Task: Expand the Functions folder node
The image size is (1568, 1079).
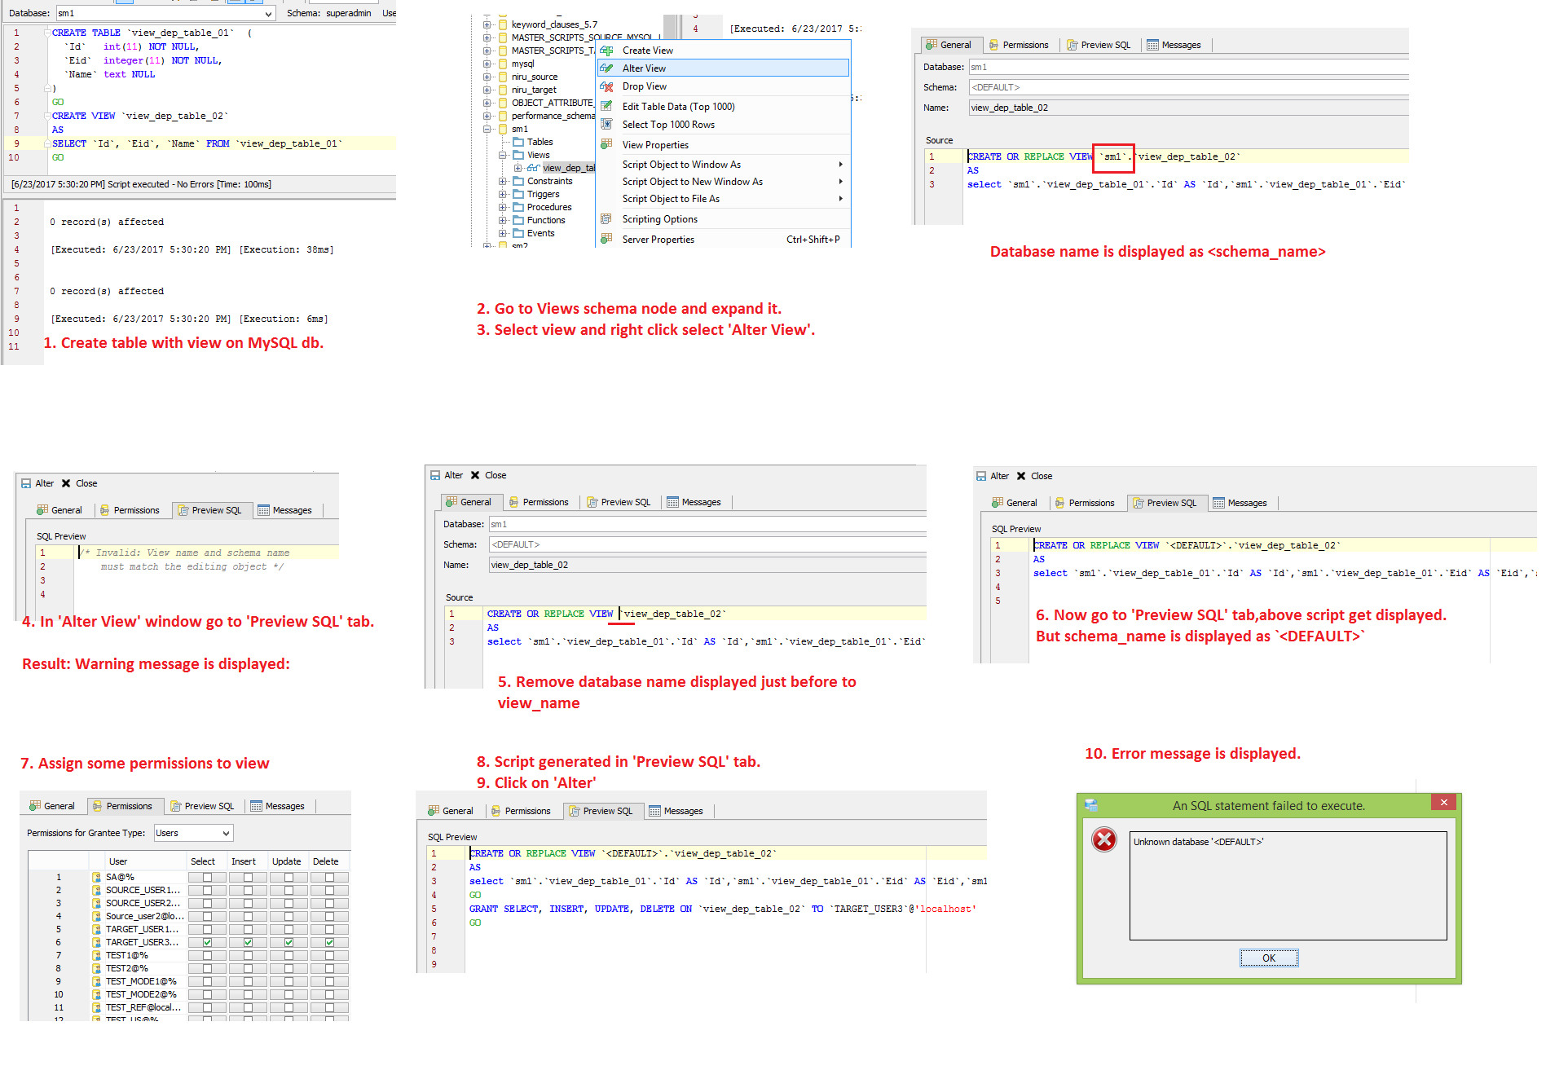Action: click(503, 220)
